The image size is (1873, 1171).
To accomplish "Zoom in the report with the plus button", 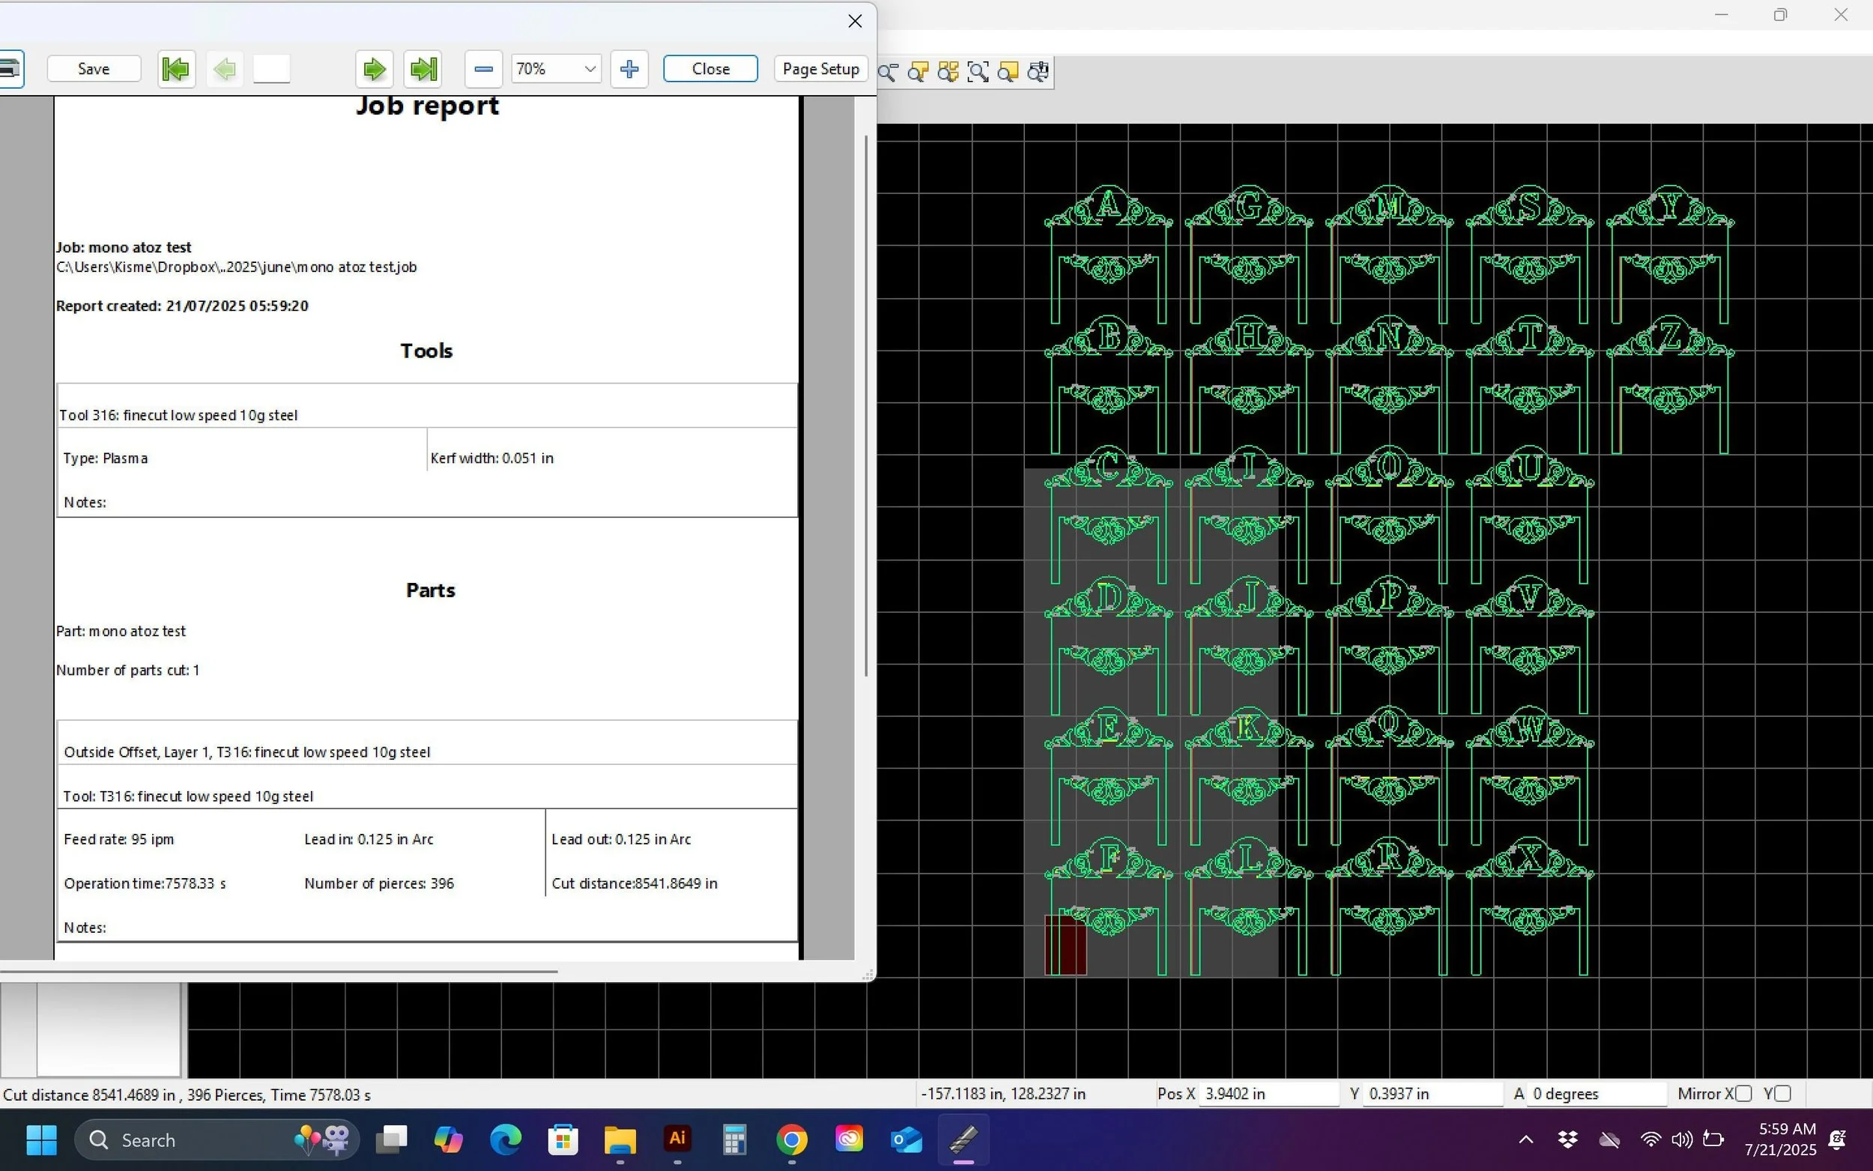I will pos(629,69).
